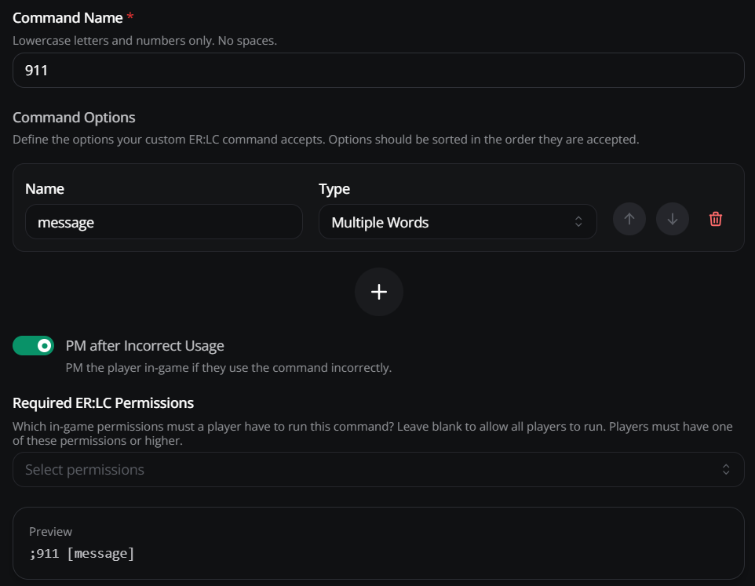The image size is (755, 586).
Task: Click the Command Options heading
Action: (x=74, y=118)
